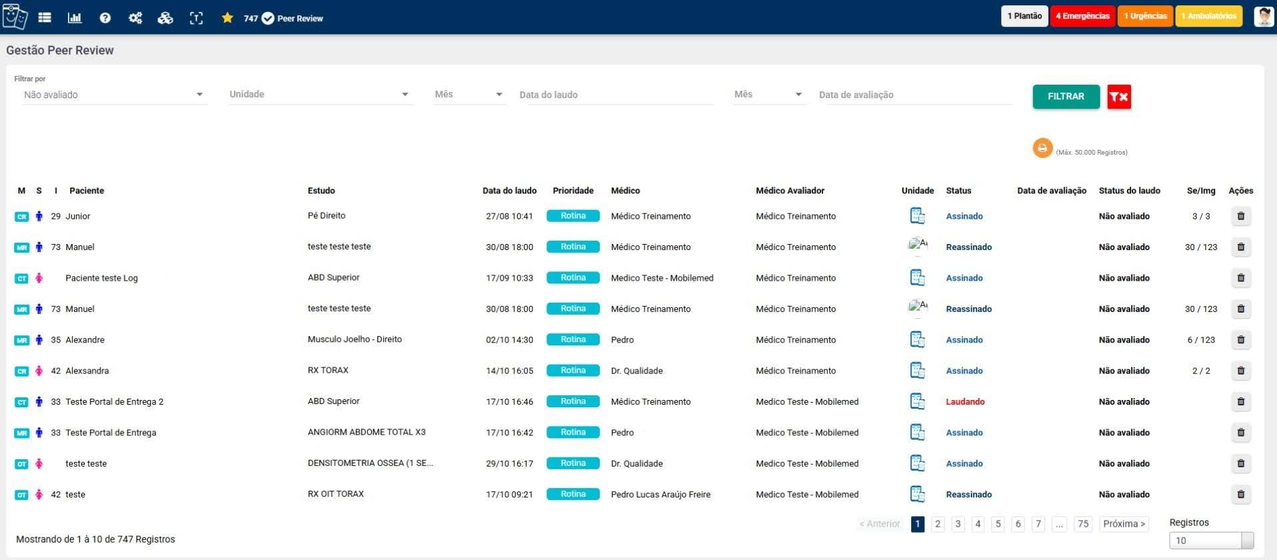Open the 747 Peer Review counter
1277x560 pixels.
(x=283, y=19)
